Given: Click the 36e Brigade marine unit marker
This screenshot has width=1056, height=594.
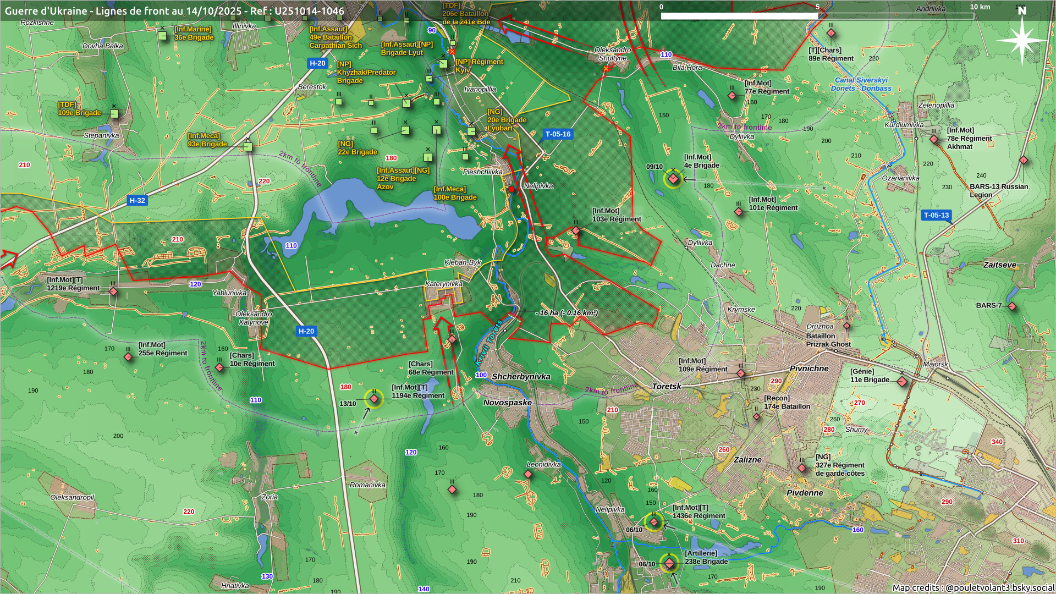Looking at the screenshot, I should [x=162, y=36].
